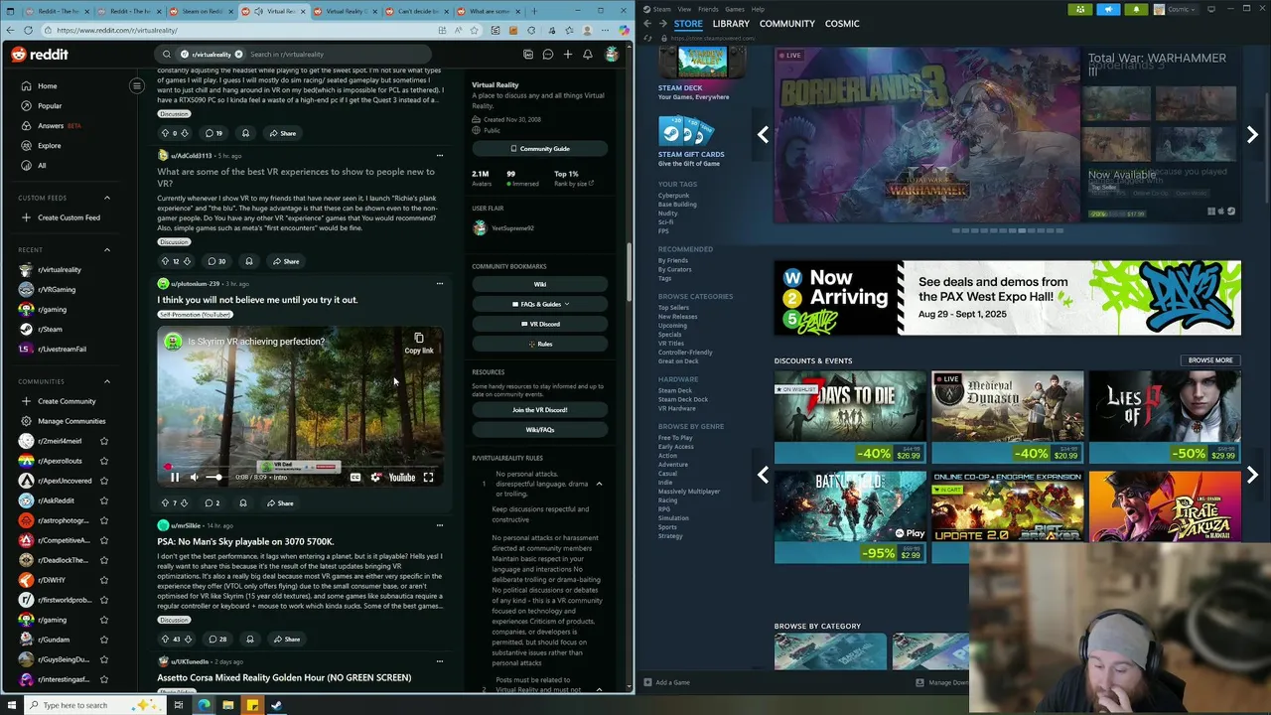
Task: Toggle closed captions on YouTube video
Action: [x=355, y=478]
